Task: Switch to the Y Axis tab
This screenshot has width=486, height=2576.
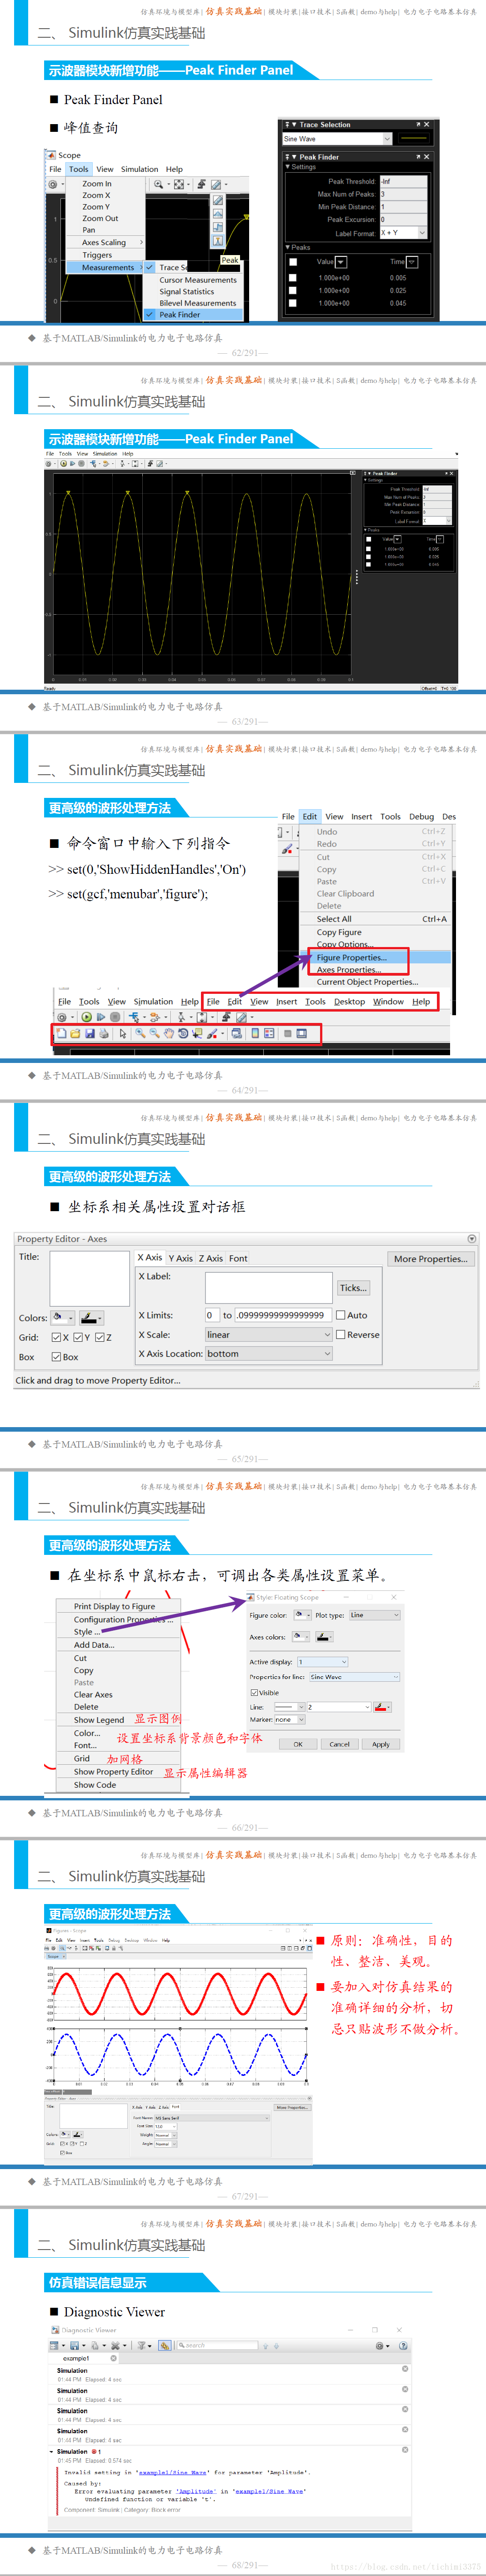Action: click(180, 1258)
